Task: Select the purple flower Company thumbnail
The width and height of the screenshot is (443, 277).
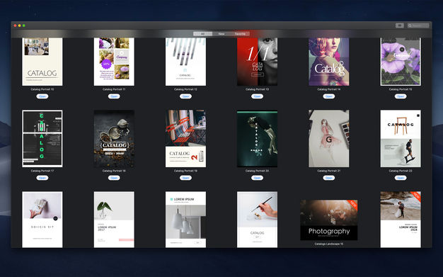Action: 401,62
